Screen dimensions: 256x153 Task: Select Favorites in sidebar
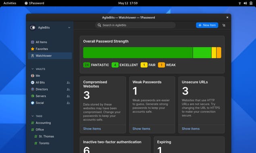pyautogui.click(x=50, y=49)
